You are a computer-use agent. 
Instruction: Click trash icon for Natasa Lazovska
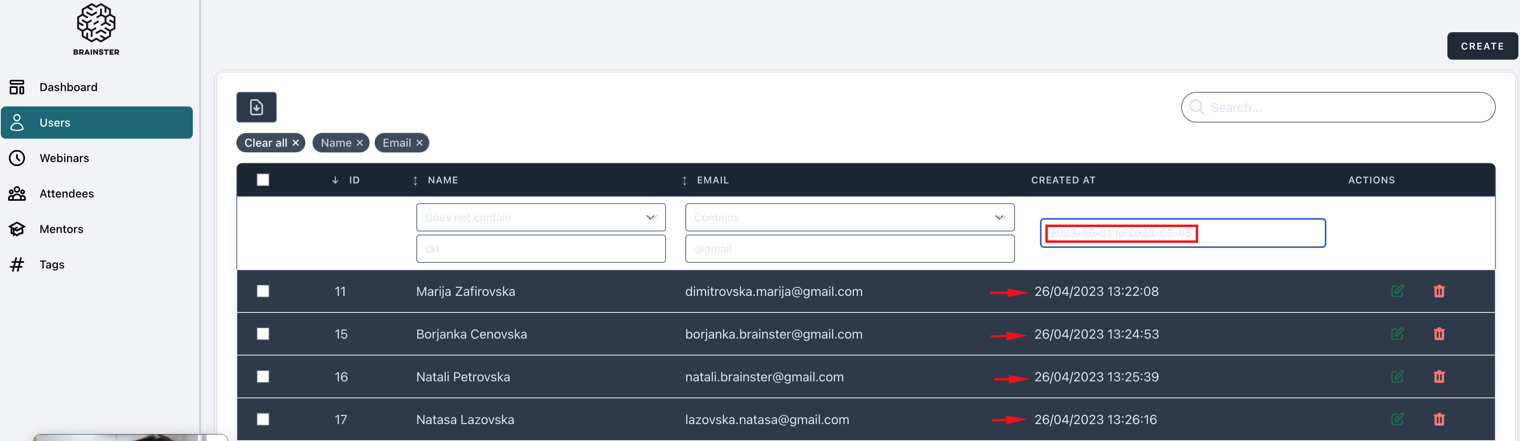[x=1439, y=419]
